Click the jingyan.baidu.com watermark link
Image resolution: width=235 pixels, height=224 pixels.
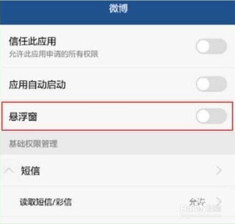[x=201, y=216]
